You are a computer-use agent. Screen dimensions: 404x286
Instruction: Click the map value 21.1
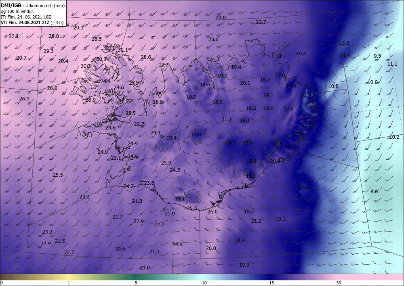[227, 119]
